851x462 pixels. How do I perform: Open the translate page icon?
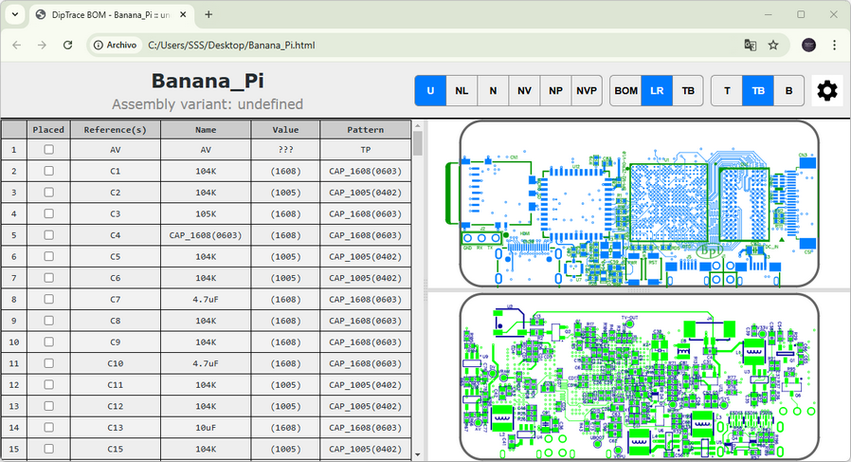pyautogui.click(x=750, y=46)
